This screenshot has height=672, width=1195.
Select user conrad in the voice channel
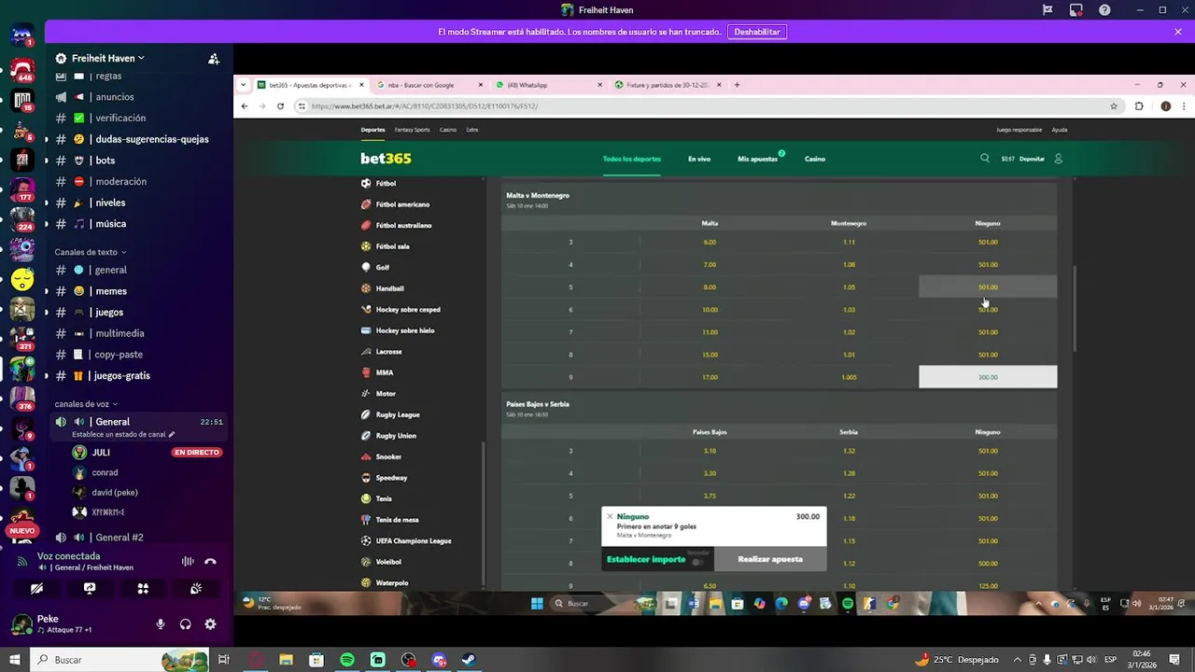coord(105,472)
